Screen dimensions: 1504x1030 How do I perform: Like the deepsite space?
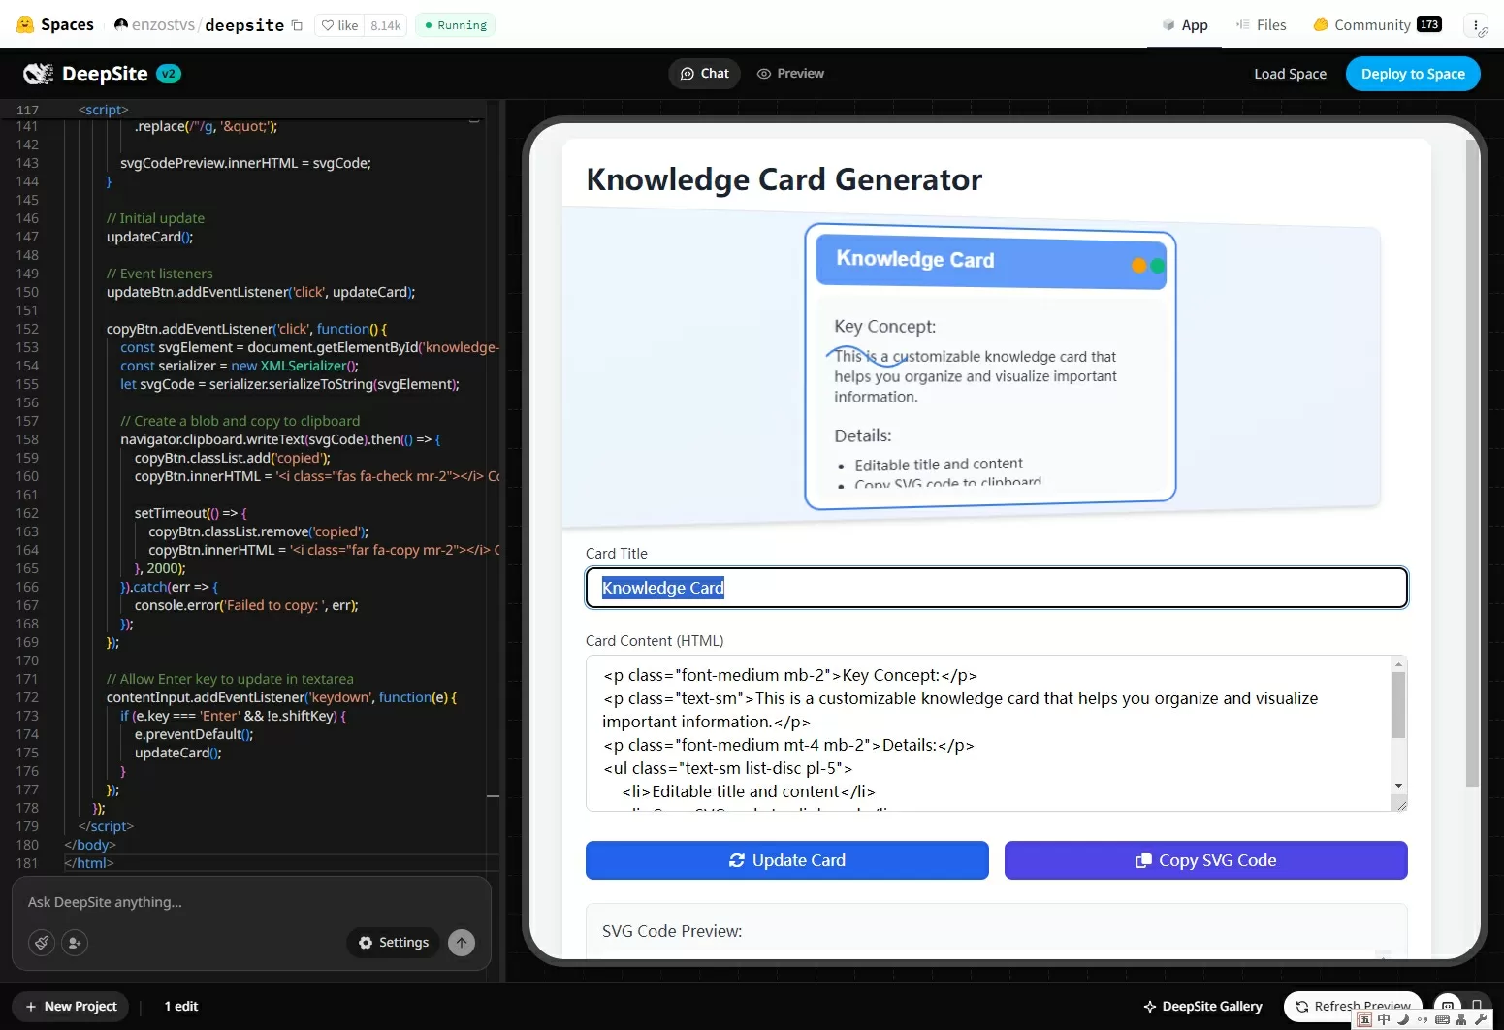click(x=340, y=25)
